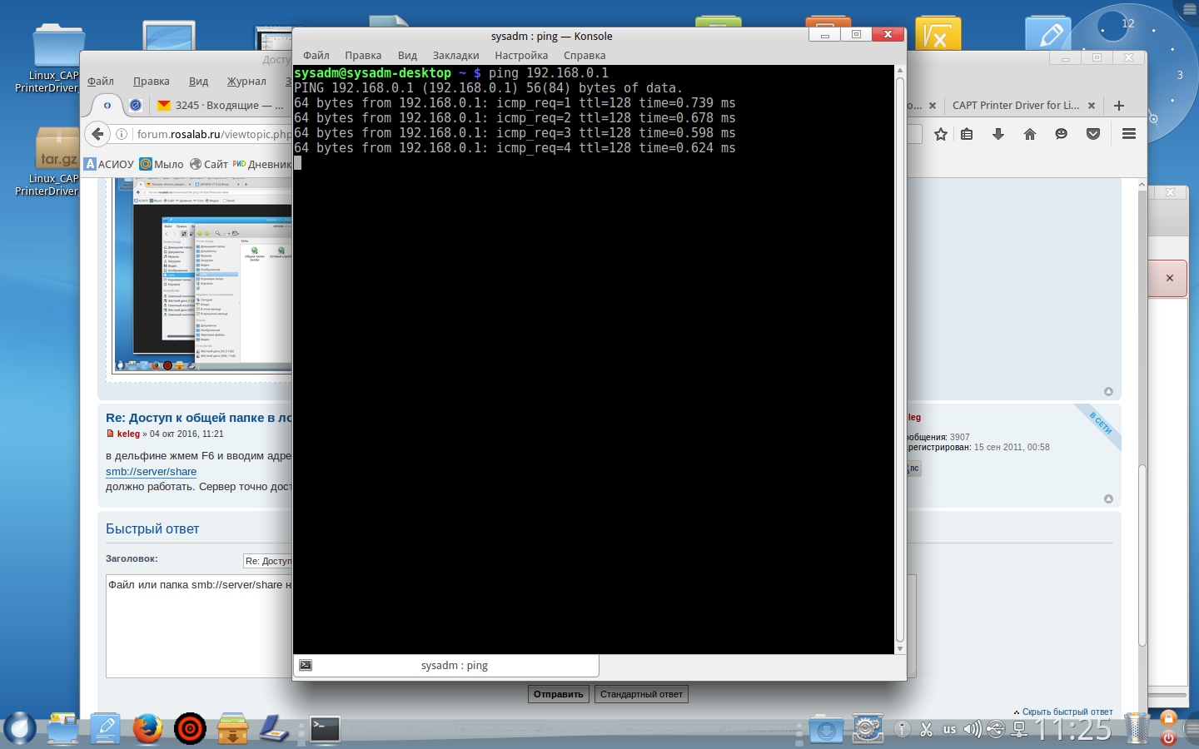1199x749 pixels.
Task: Open the Firefox downloads panel
Action: (x=998, y=134)
